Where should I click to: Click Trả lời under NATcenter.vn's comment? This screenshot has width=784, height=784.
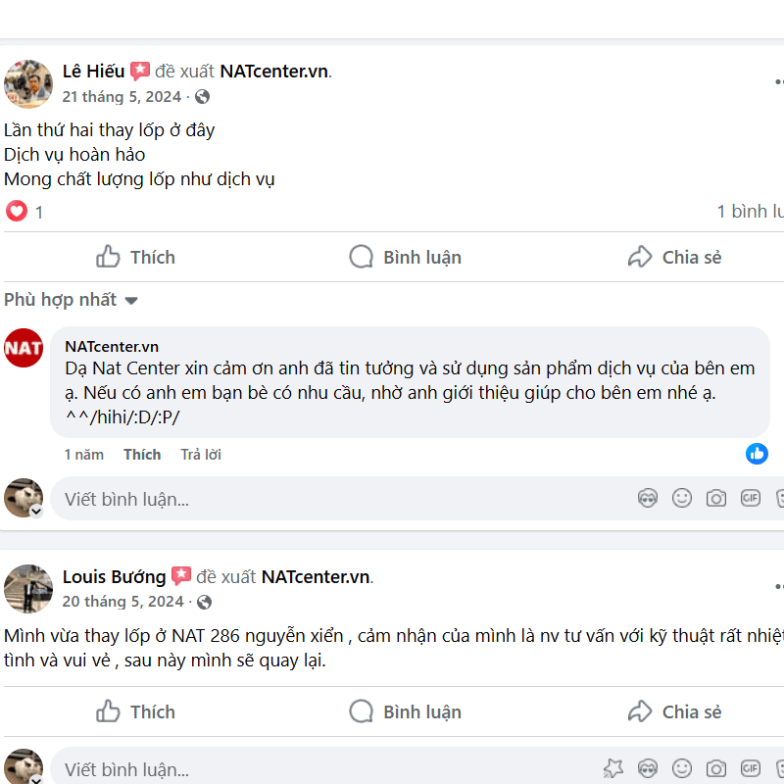click(201, 455)
